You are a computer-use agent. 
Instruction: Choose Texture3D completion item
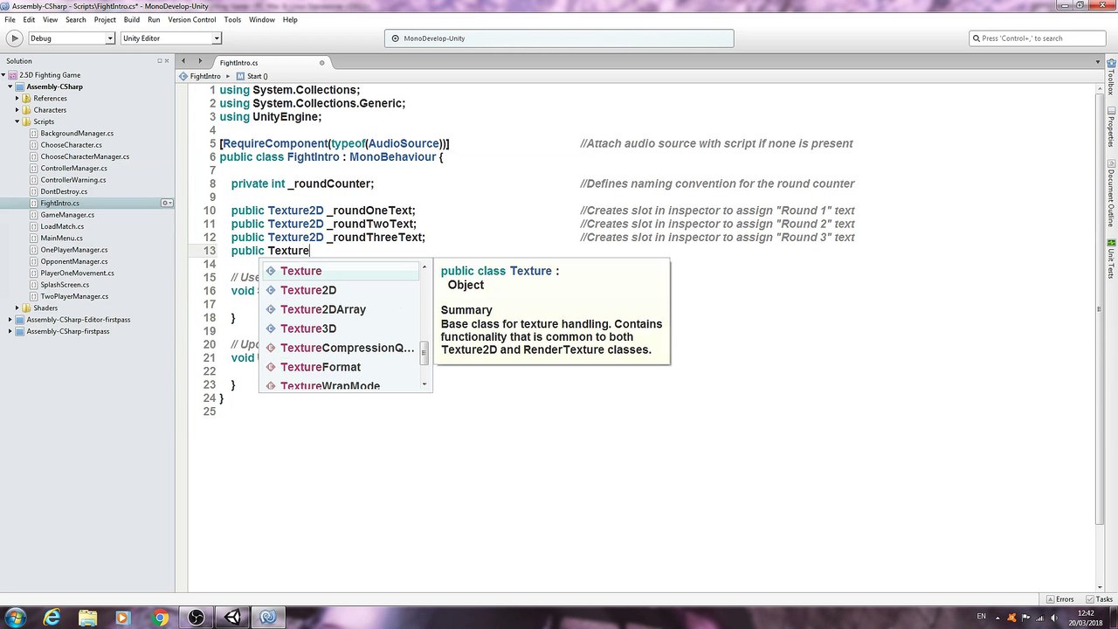[339, 328]
